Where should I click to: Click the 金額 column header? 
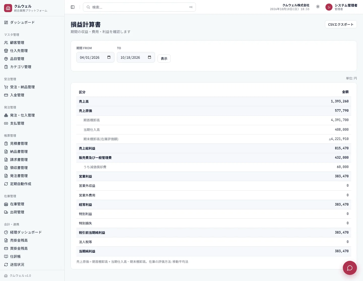point(345,92)
